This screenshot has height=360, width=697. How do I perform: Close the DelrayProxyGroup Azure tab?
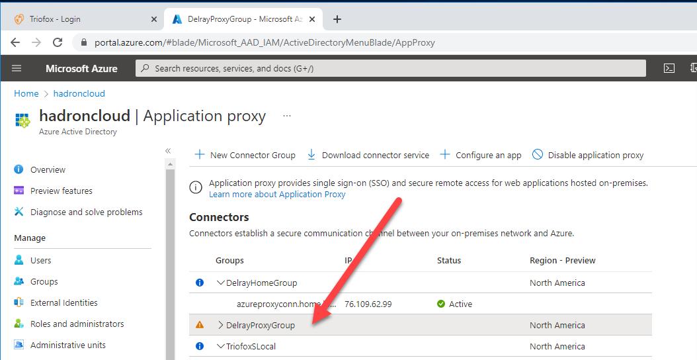tap(312, 19)
